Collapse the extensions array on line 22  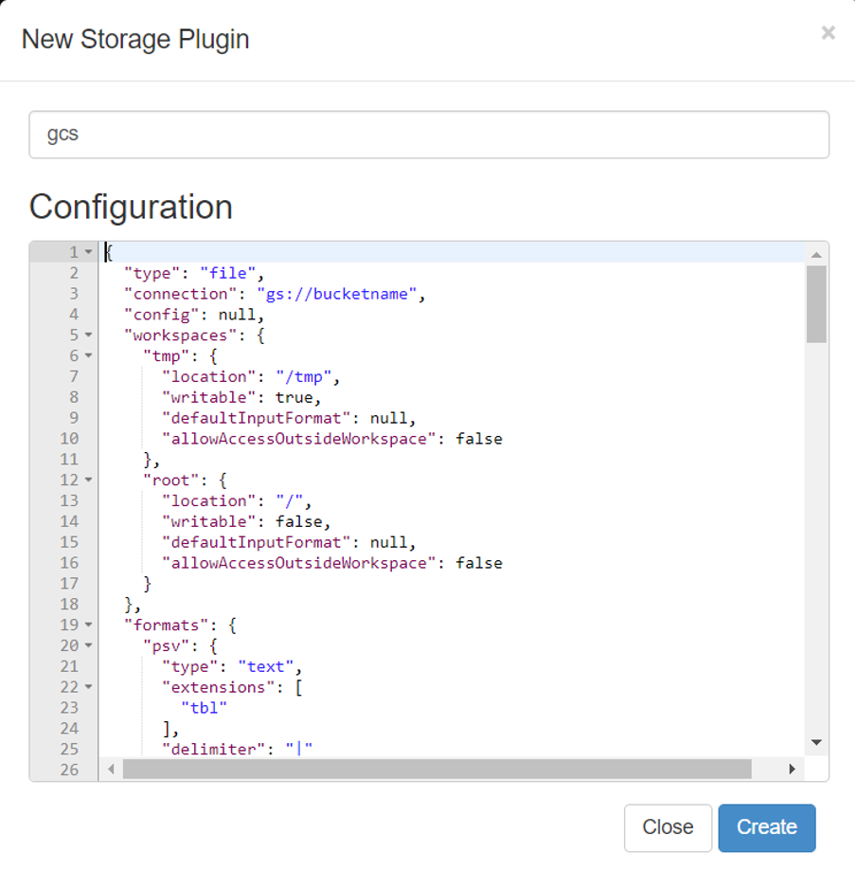click(x=86, y=687)
